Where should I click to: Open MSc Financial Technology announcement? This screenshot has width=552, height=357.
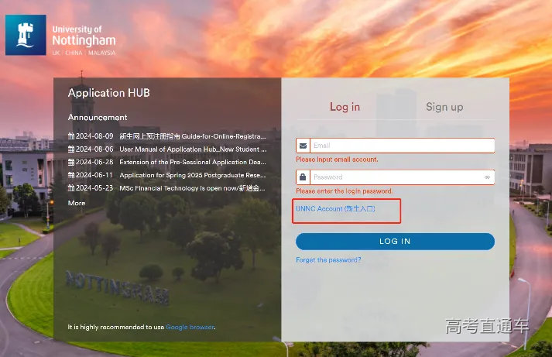192,188
